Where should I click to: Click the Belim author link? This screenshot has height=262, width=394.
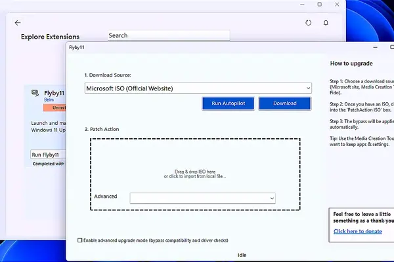[49, 100]
